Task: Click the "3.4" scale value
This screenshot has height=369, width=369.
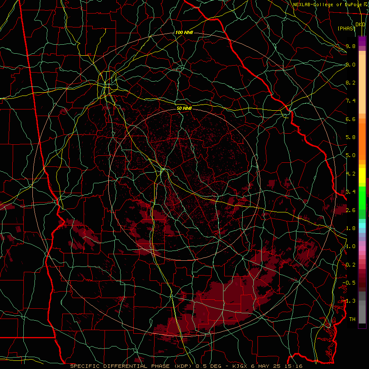Action: pyautogui.click(x=351, y=191)
